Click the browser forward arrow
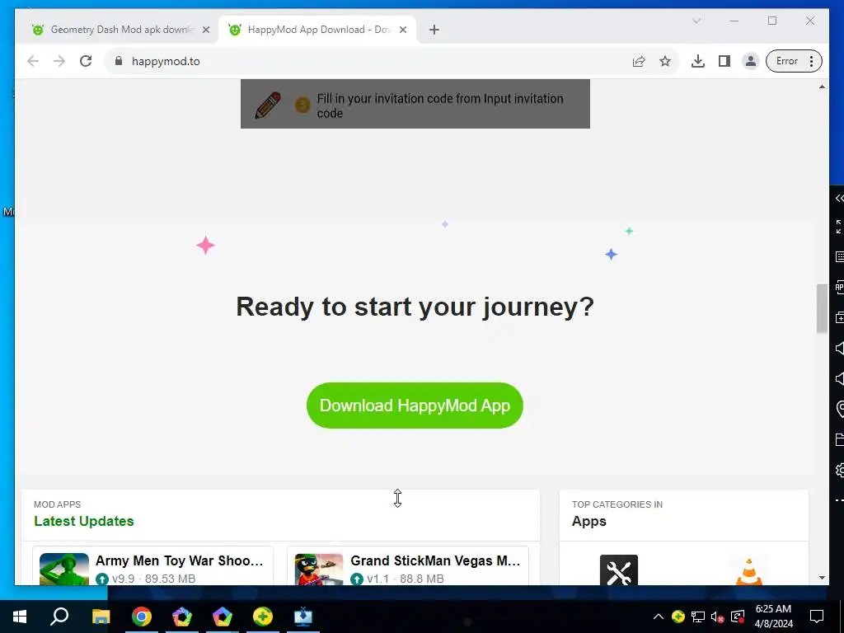The height and width of the screenshot is (633, 844). 59,61
